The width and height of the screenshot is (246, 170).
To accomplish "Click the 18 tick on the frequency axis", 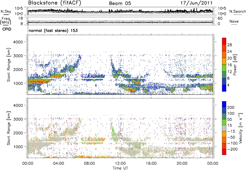I will click(x=21, y=18).
